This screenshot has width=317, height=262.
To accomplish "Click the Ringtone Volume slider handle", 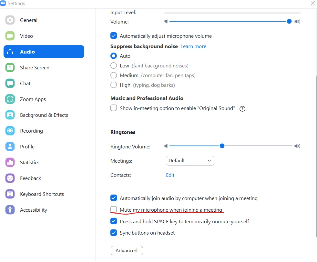I will point(222,146).
